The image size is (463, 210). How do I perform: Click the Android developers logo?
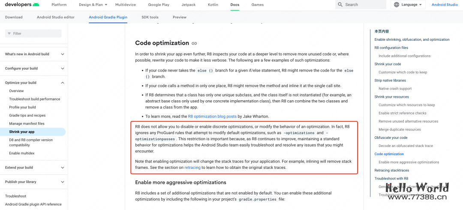click(22, 4)
